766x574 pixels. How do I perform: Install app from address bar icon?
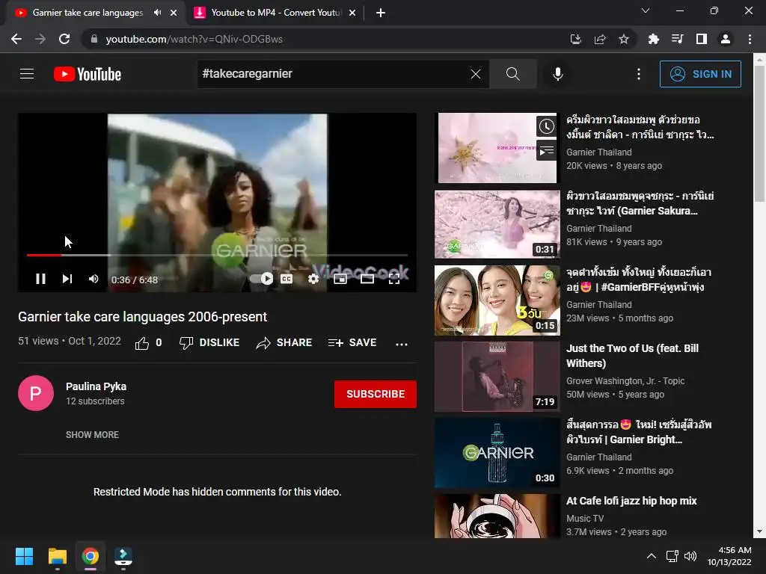[x=576, y=39]
